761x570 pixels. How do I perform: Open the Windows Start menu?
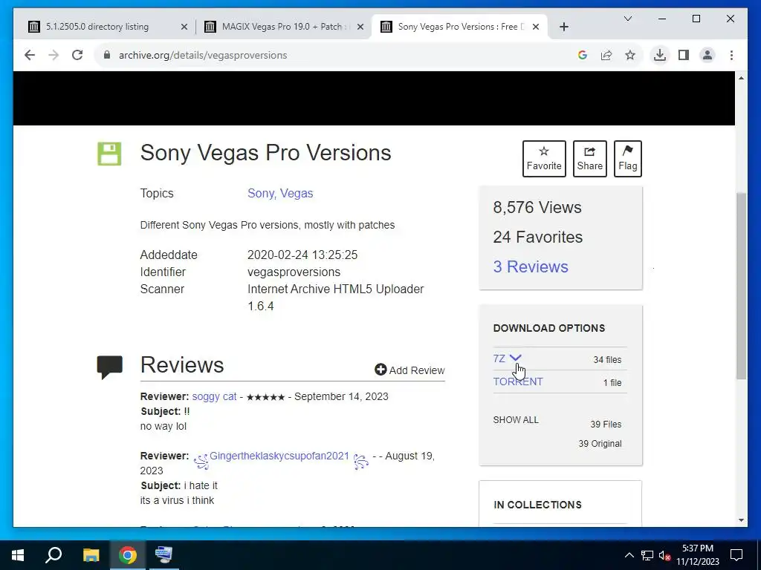(18, 555)
